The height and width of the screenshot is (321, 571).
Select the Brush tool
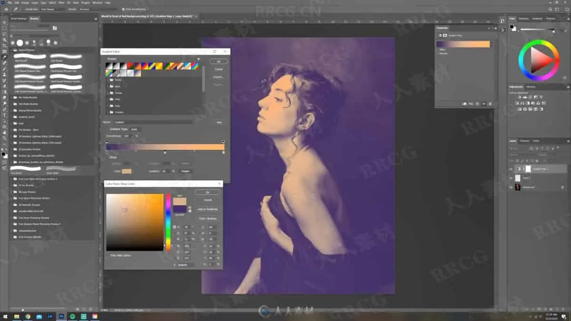tap(4, 69)
